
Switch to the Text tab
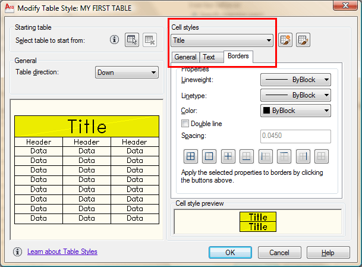tap(209, 58)
